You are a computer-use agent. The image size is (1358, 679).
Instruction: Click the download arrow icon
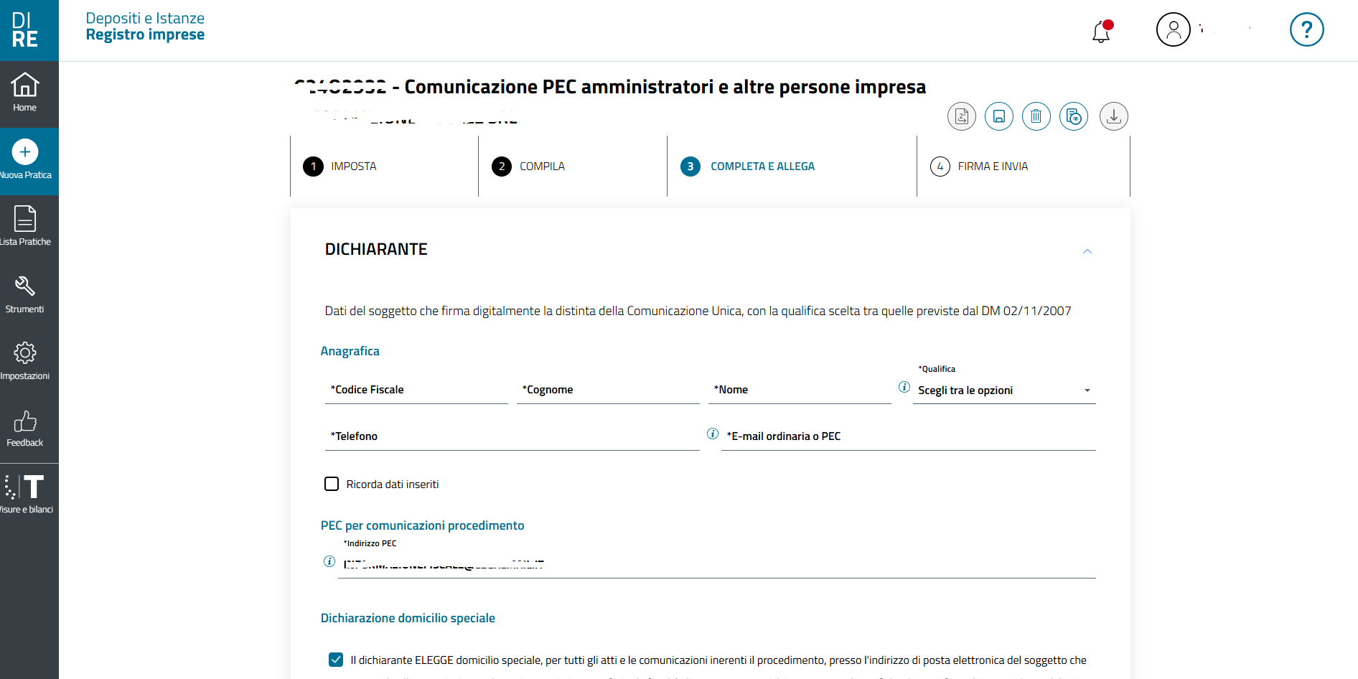1113,116
